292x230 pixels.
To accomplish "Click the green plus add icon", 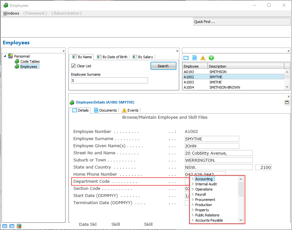I will [211, 58].
